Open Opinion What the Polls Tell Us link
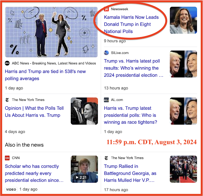Screen dimensions: 203x196 34,112
